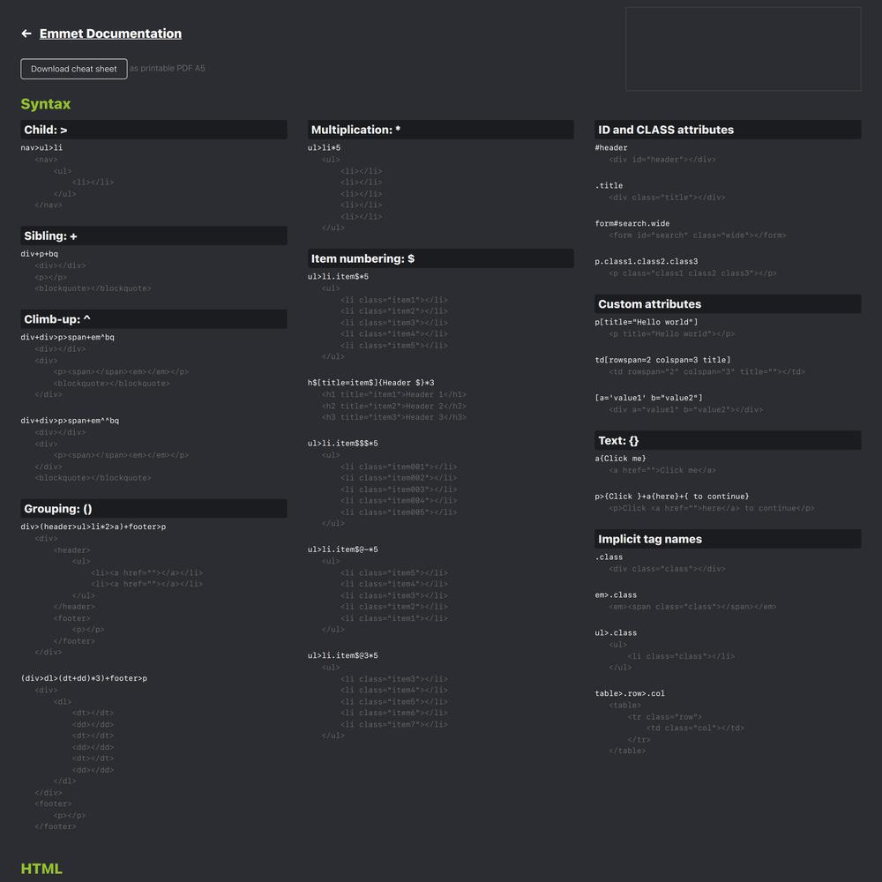This screenshot has width=882, height=882.
Task: Click the .title abbreviation
Action: pos(609,185)
